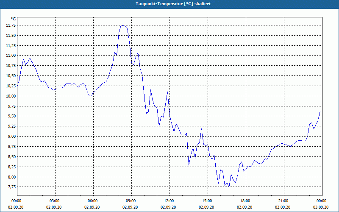The width and height of the screenshot is (339, 212).
Task: Click the °C unit label above the axis
Action: click(x=14, y=19)
